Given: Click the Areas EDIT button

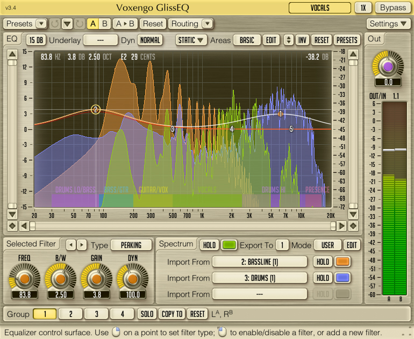Looking at the screenshot, I should point(271,40).
